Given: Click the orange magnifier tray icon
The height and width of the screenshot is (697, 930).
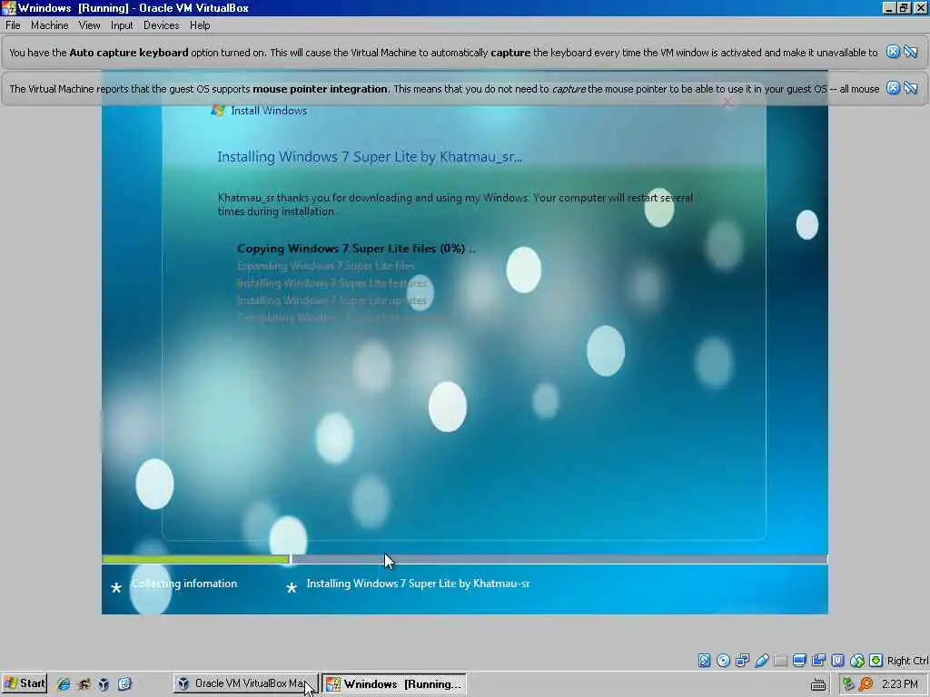Looking at the screenshot, I should (x=866, y=684).
